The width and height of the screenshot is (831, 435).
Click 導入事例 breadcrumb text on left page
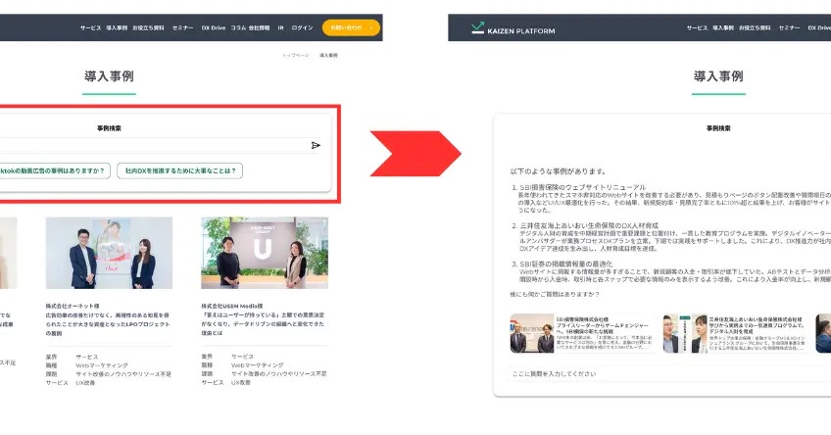point(328,55)
